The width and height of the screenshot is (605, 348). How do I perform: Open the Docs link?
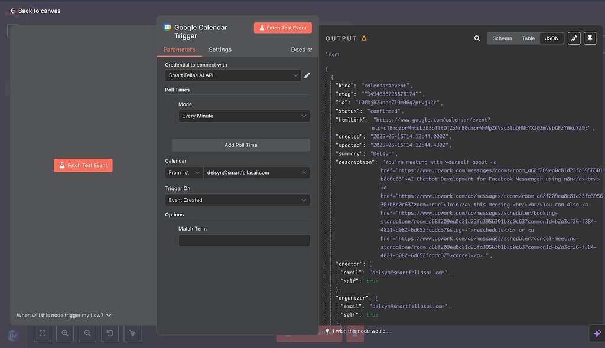point(301,50)
